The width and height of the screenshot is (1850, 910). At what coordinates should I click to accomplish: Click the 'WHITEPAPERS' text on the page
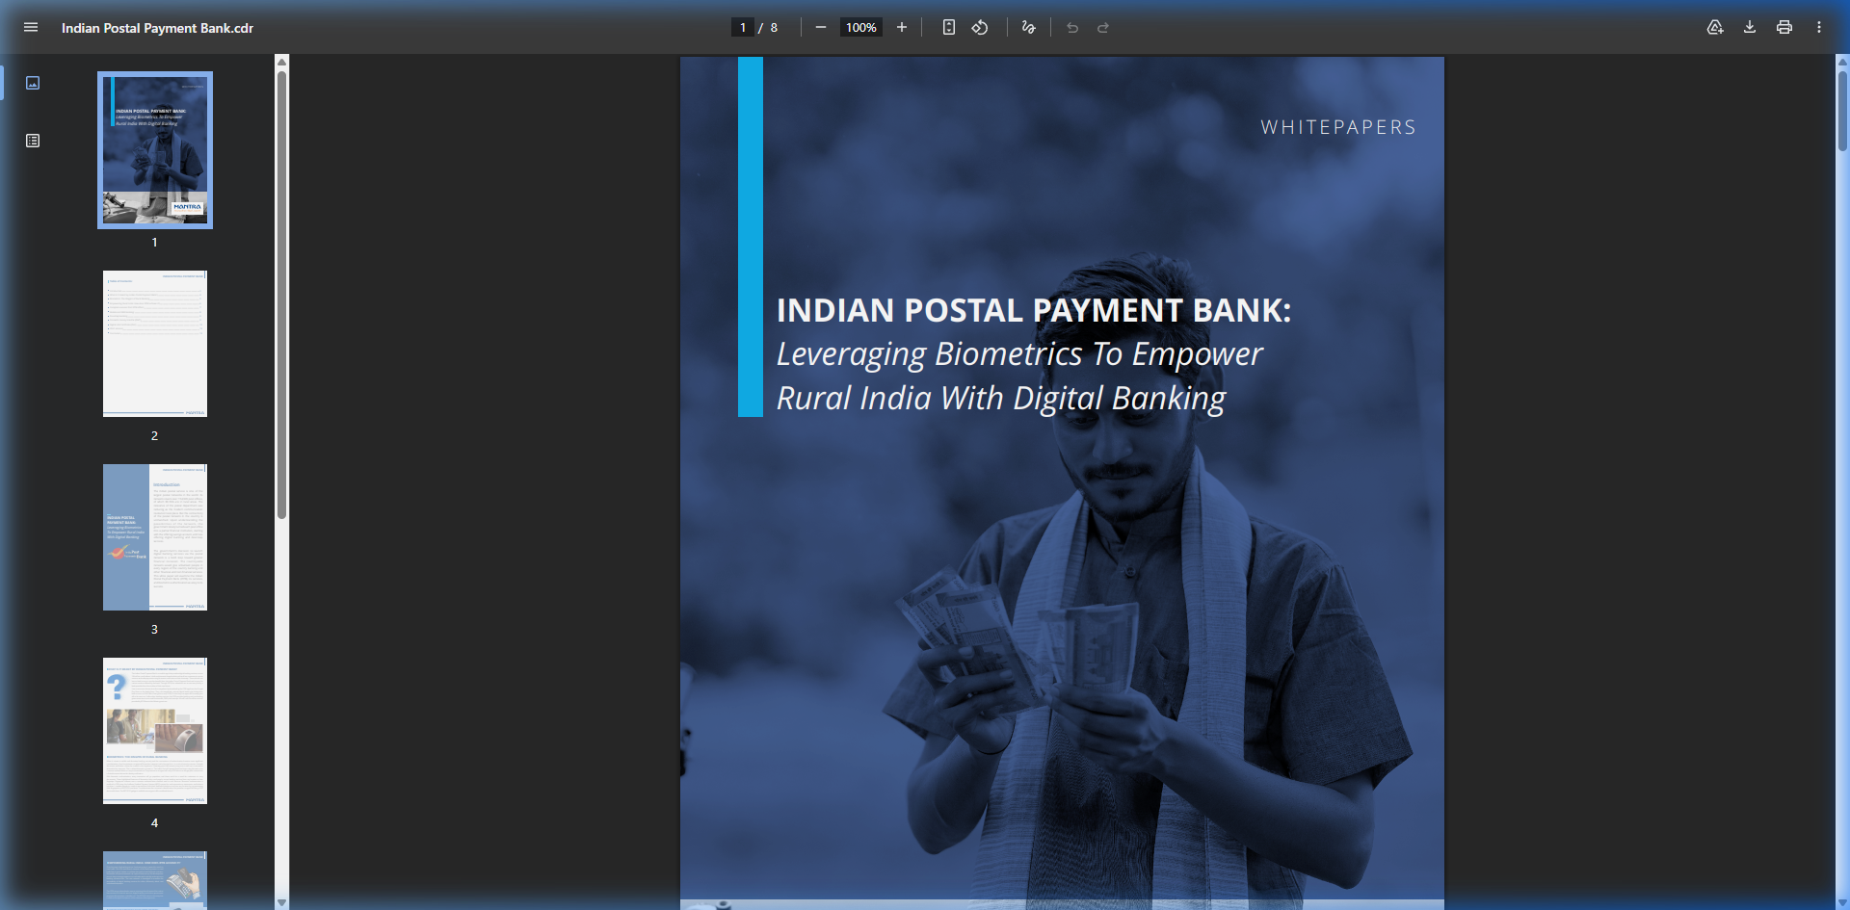tap(1338, 127)
